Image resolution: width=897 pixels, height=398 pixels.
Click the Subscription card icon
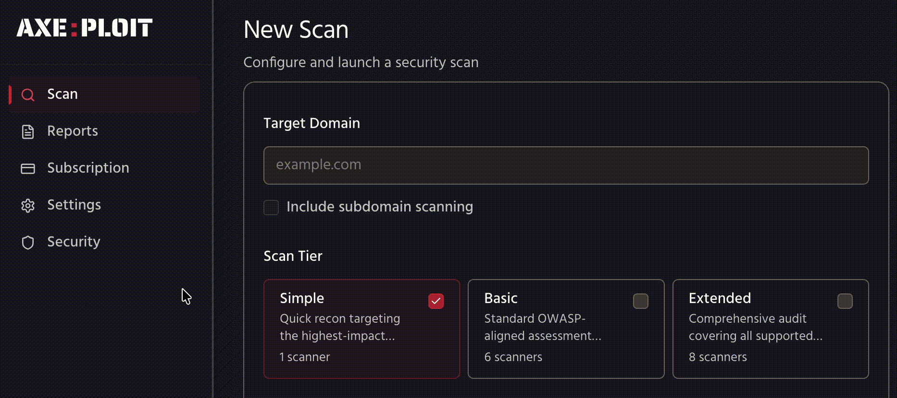(x=28, y=168)
